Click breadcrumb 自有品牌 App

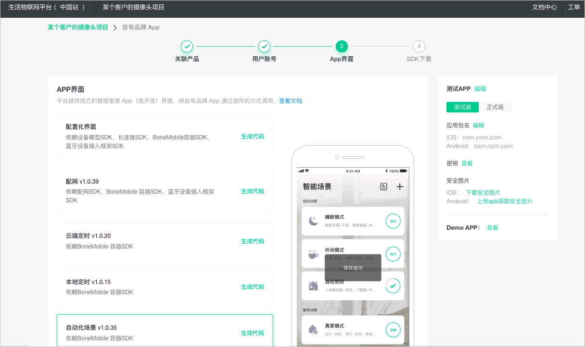[x=141, y=27]
